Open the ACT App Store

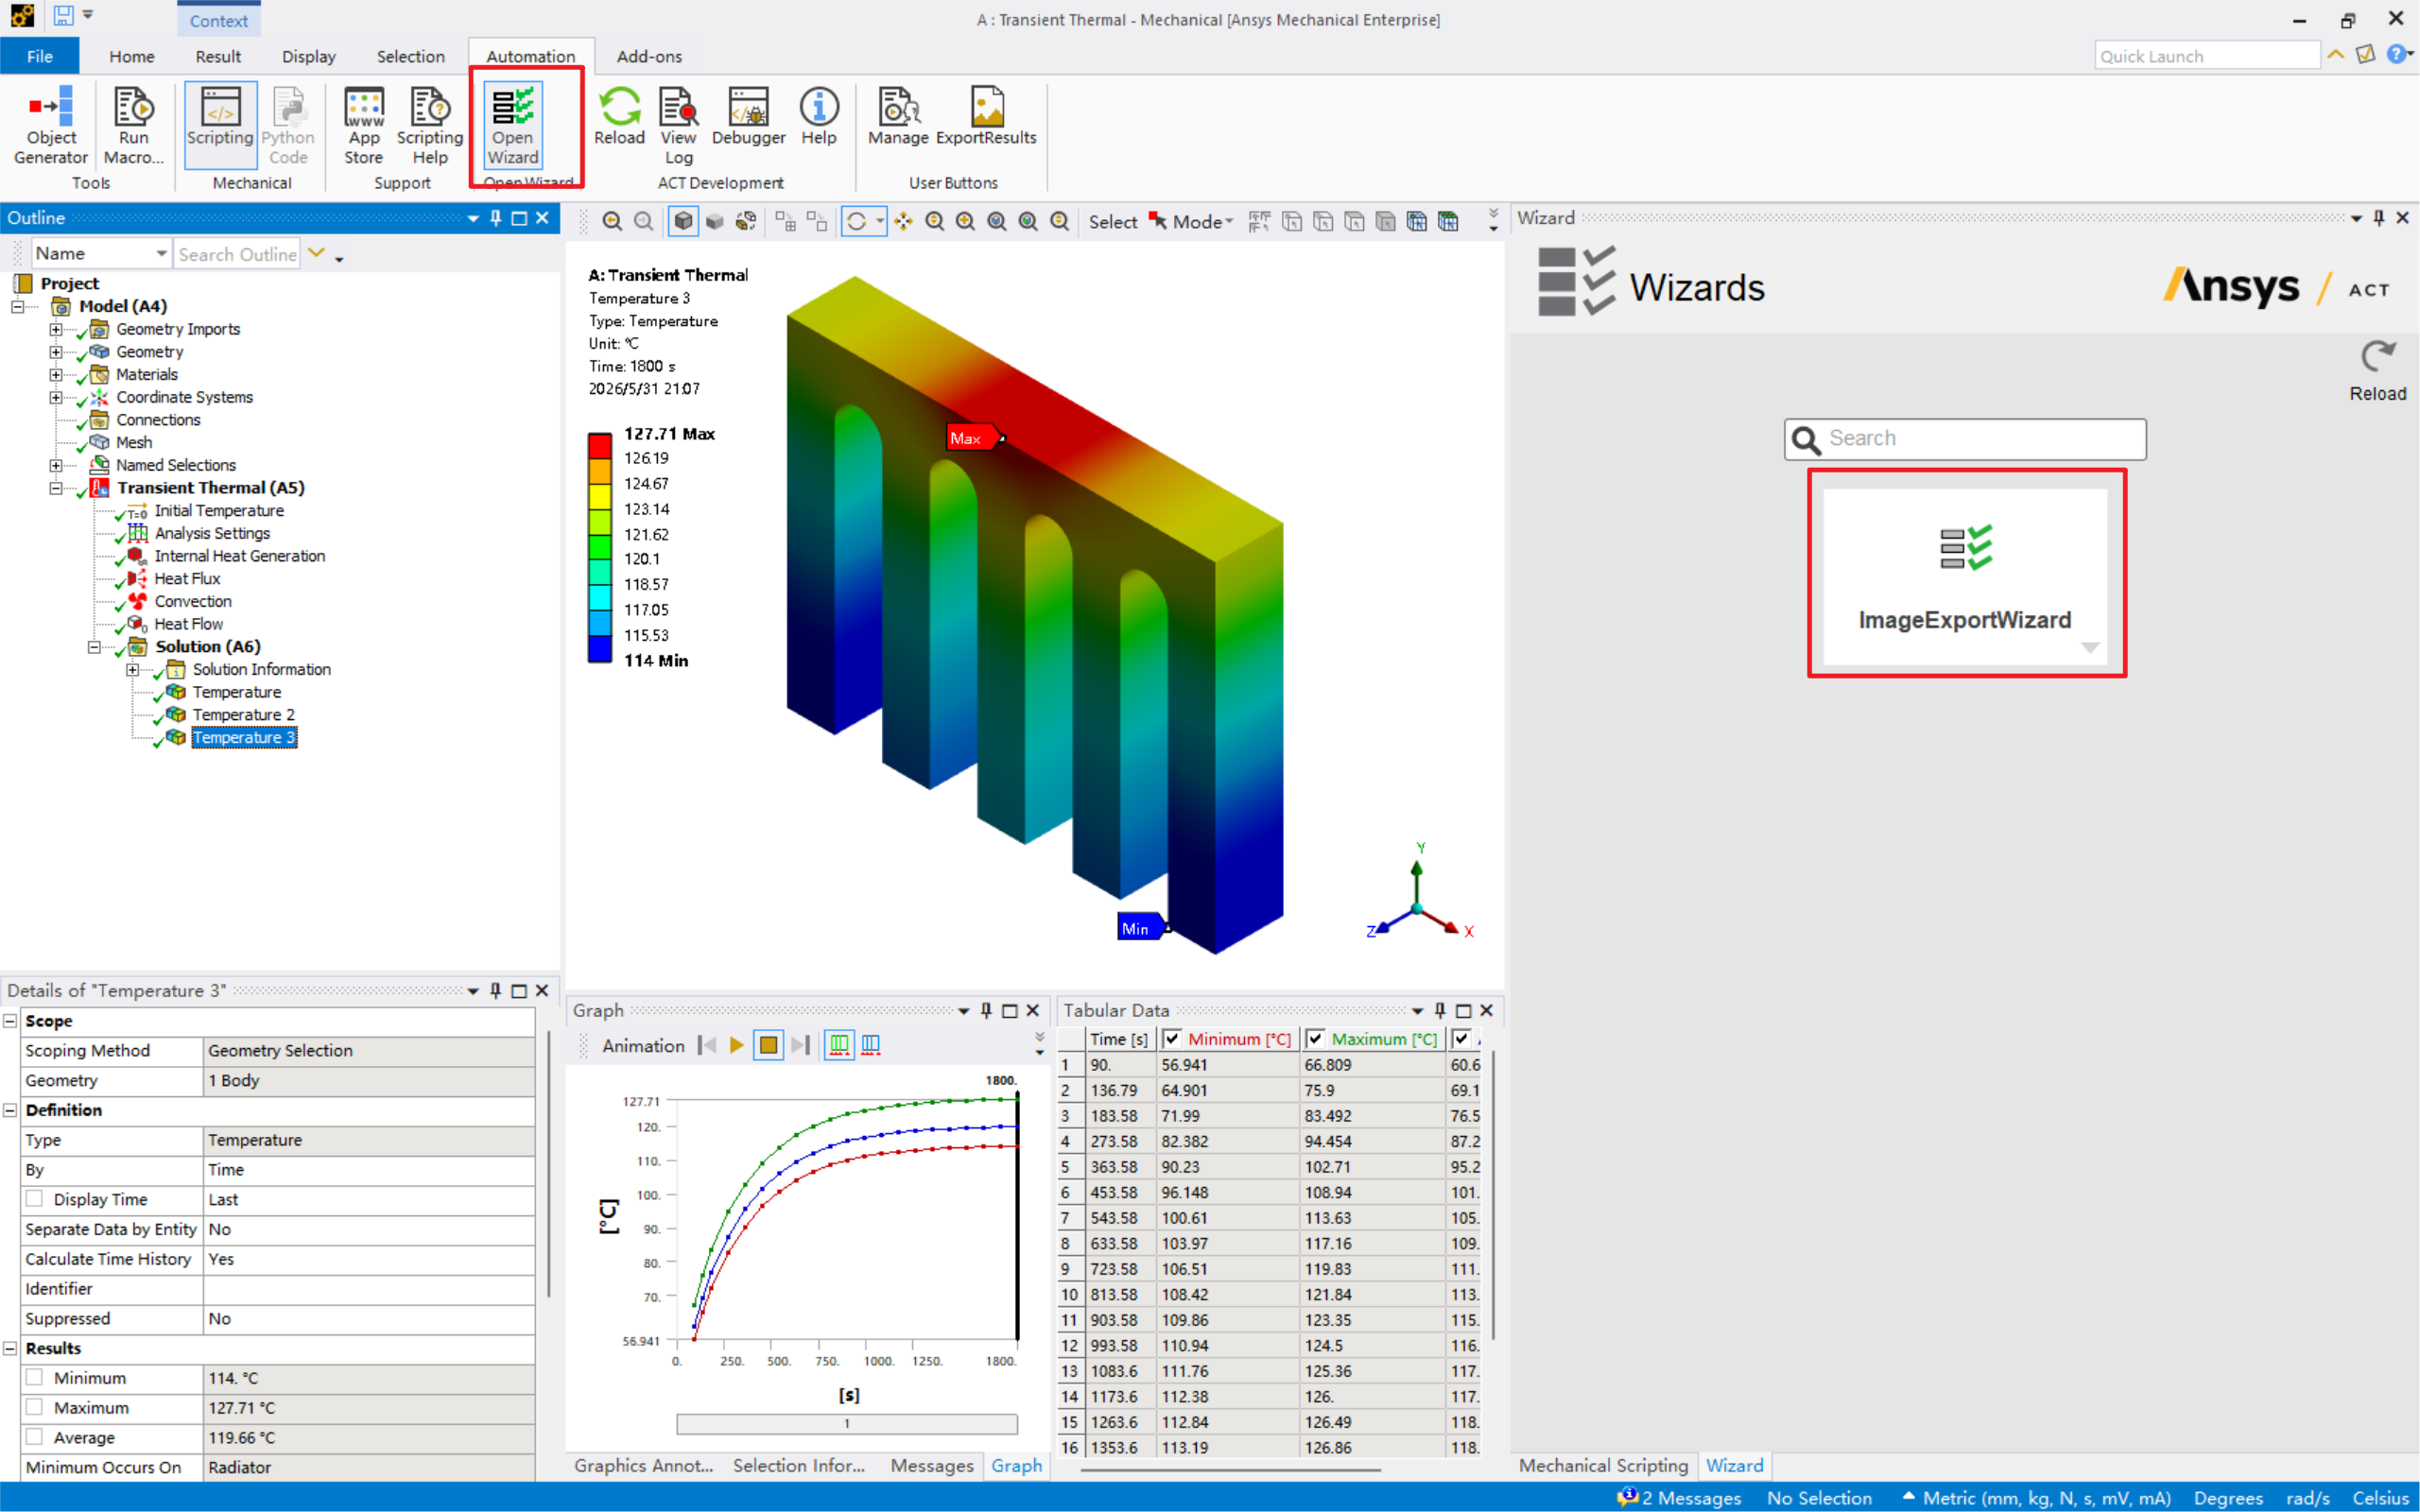364,125
